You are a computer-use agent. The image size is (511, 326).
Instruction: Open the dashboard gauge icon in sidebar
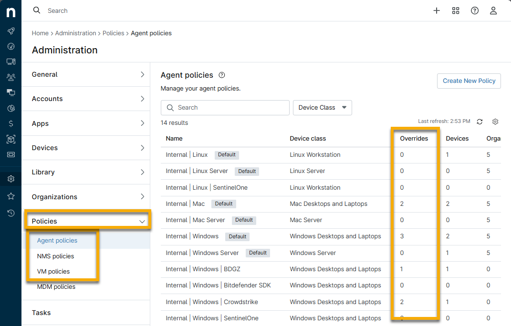pos(11,46)
